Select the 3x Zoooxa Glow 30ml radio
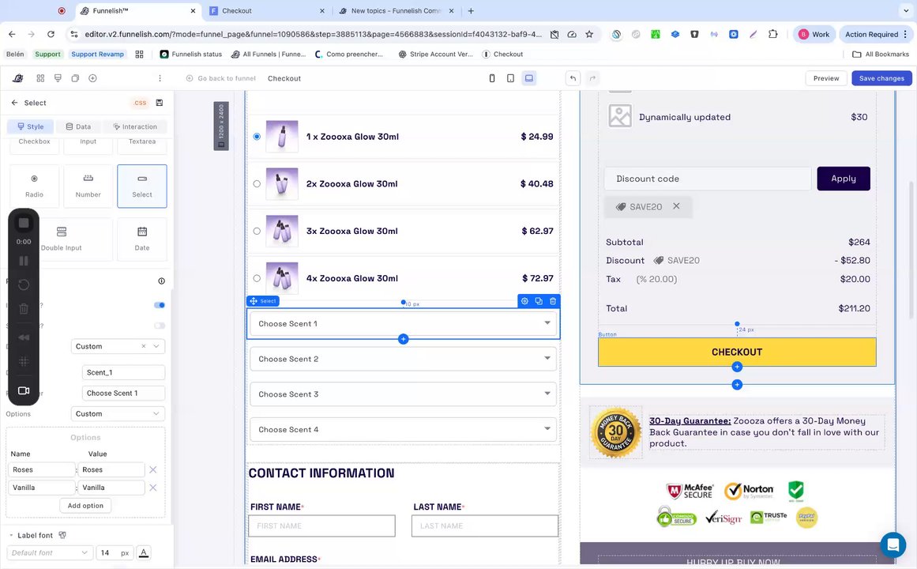Screen dimensions: 917x569 tap(257, 232)
